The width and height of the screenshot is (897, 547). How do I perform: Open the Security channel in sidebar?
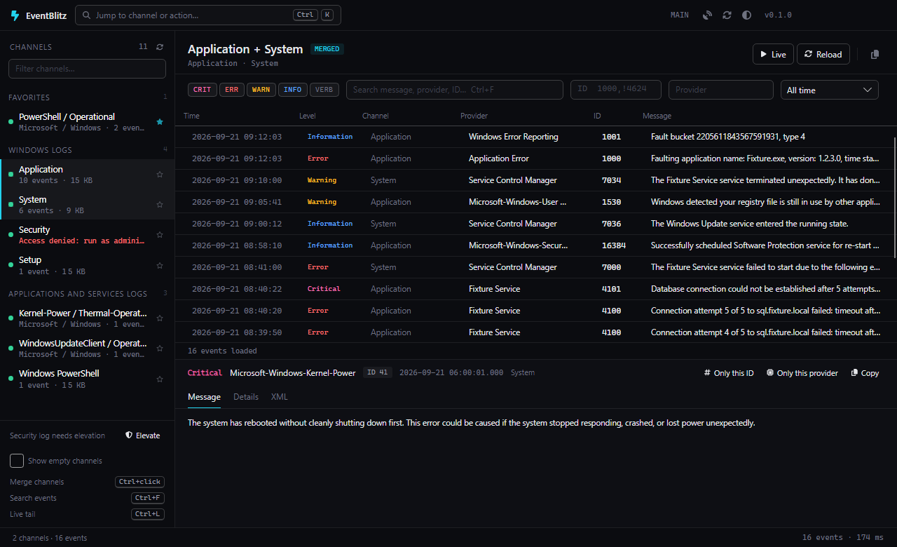[87, 235]
